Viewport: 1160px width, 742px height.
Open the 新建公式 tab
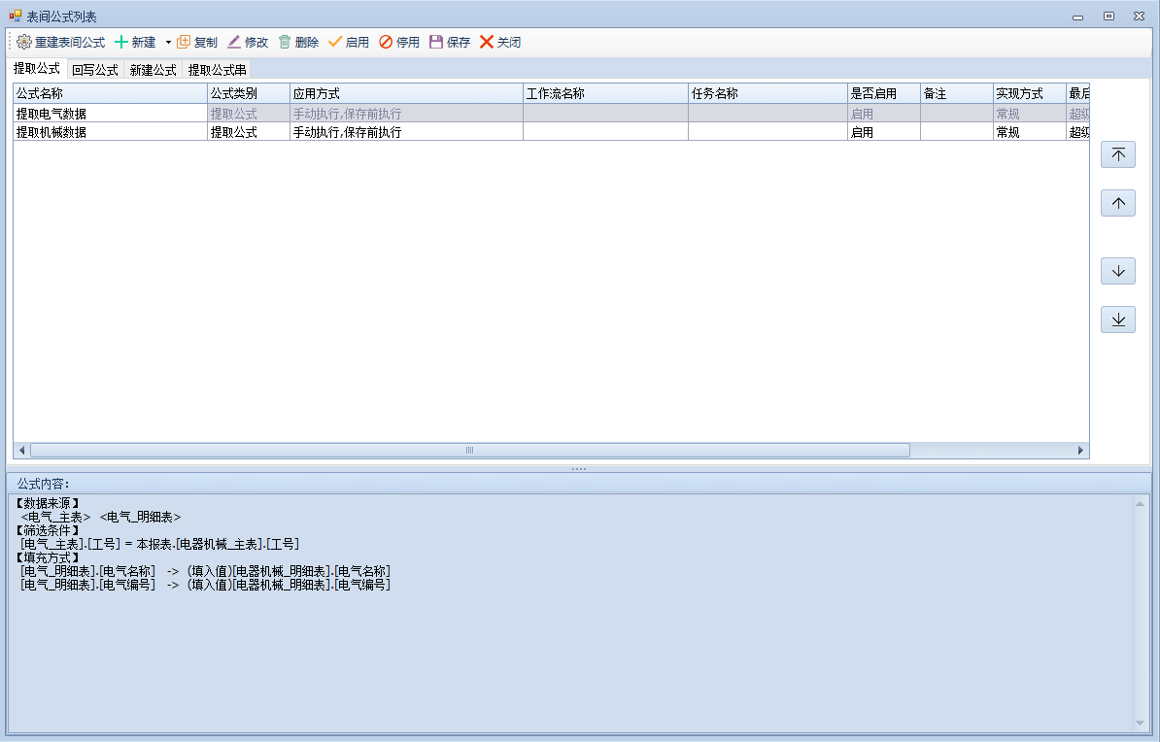pos(154,70)
